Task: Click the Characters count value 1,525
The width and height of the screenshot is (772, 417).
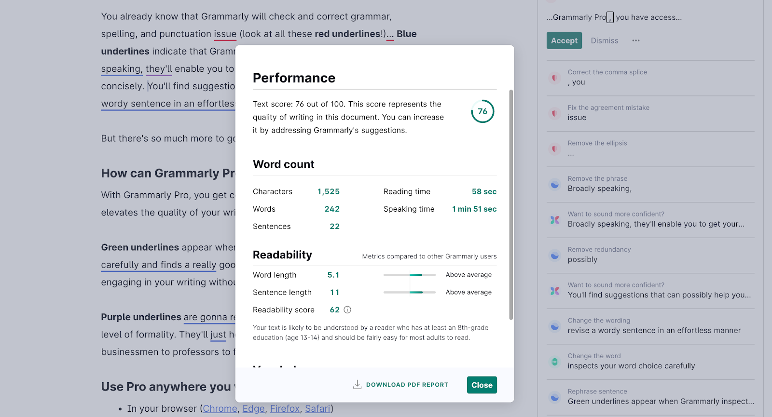Action: pyautogui.click(x=329, y=191)
